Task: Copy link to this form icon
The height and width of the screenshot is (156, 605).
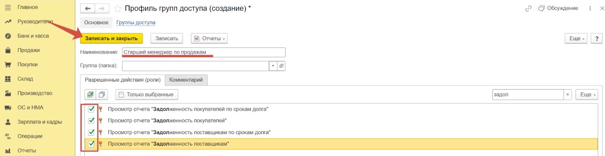Action: coord(528,8)
